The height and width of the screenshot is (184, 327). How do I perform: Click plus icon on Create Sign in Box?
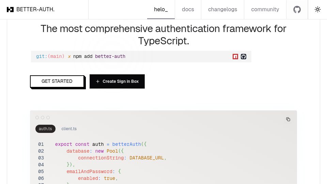(98, 81)
